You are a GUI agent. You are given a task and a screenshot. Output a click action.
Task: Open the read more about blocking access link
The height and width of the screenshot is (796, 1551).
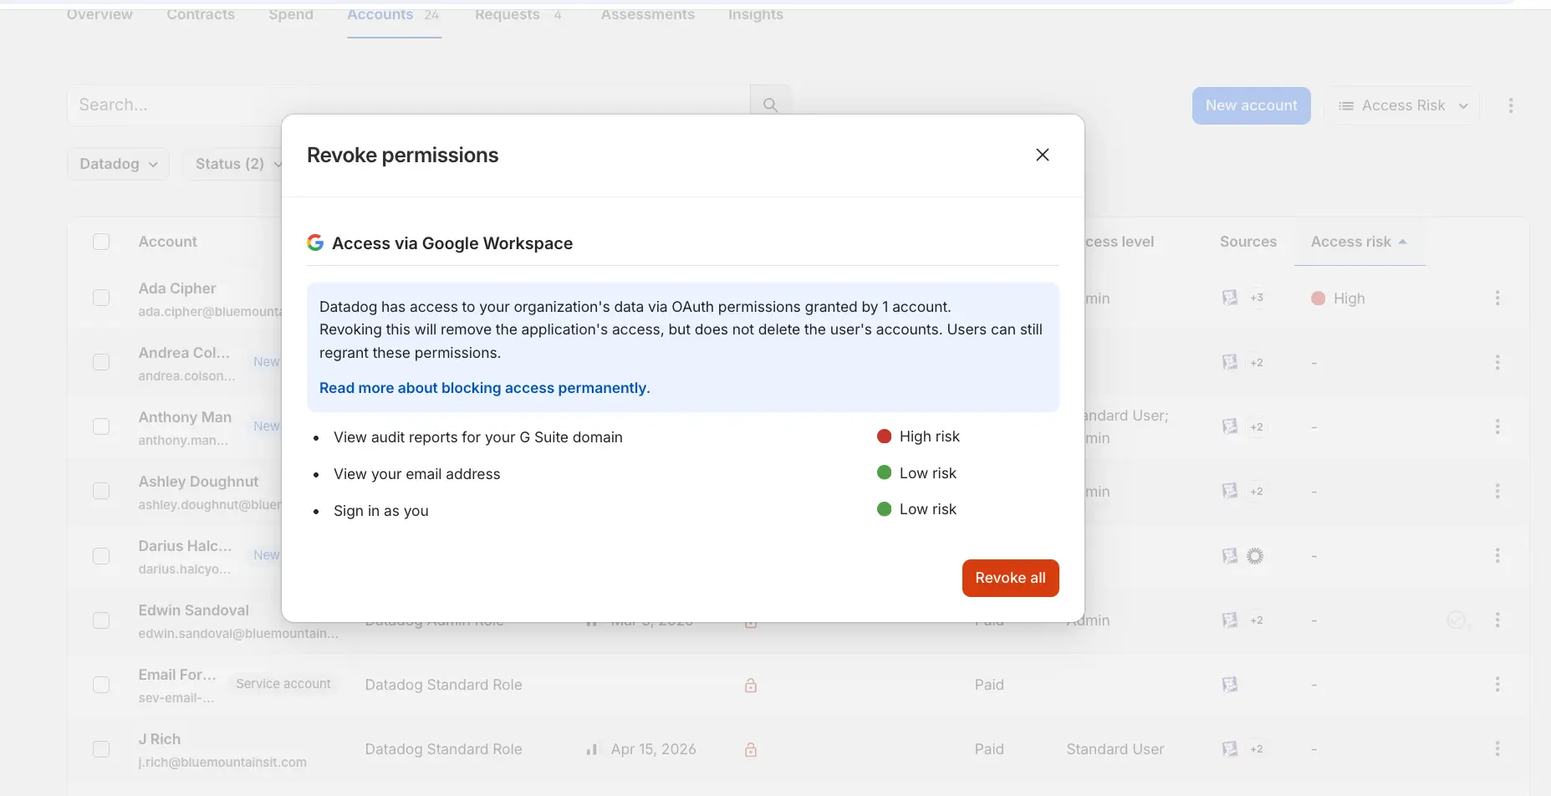(x=485, y=387)
